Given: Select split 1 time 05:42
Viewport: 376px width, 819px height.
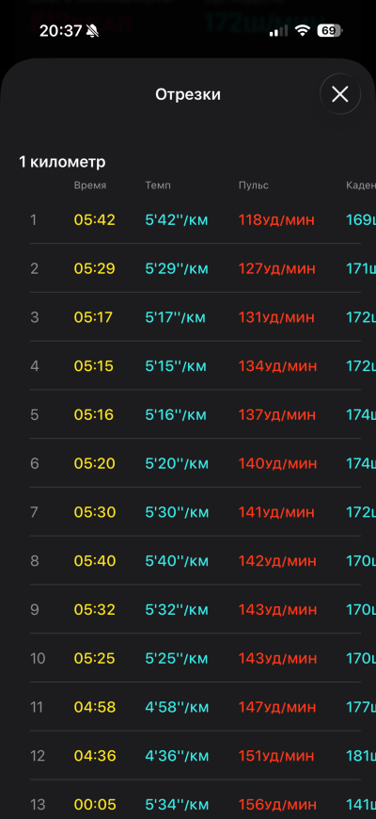Looking at the screenshot, I should click(94, 220).
